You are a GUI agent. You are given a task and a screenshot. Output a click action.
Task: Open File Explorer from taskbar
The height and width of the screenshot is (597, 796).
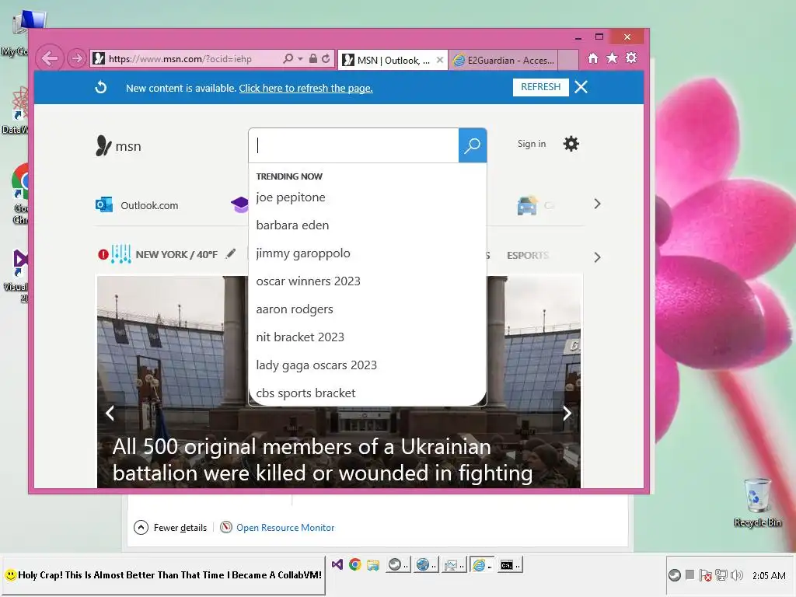coord(373,565)
